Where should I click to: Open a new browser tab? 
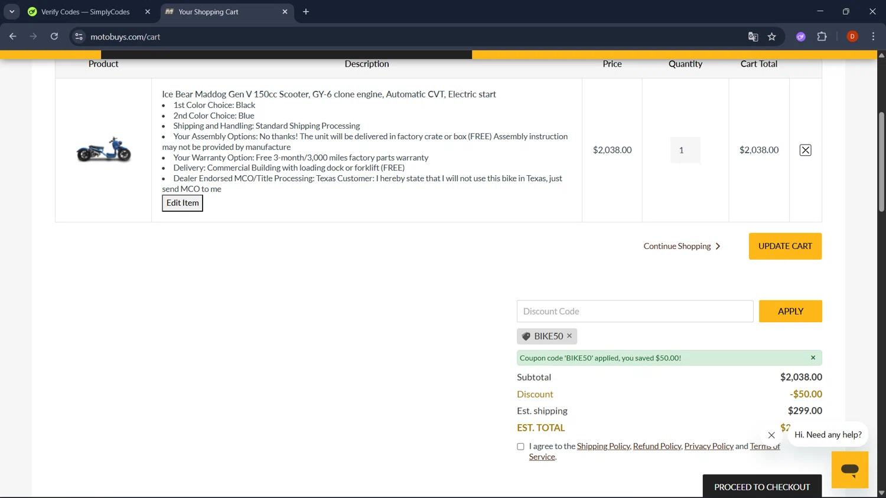306,12
